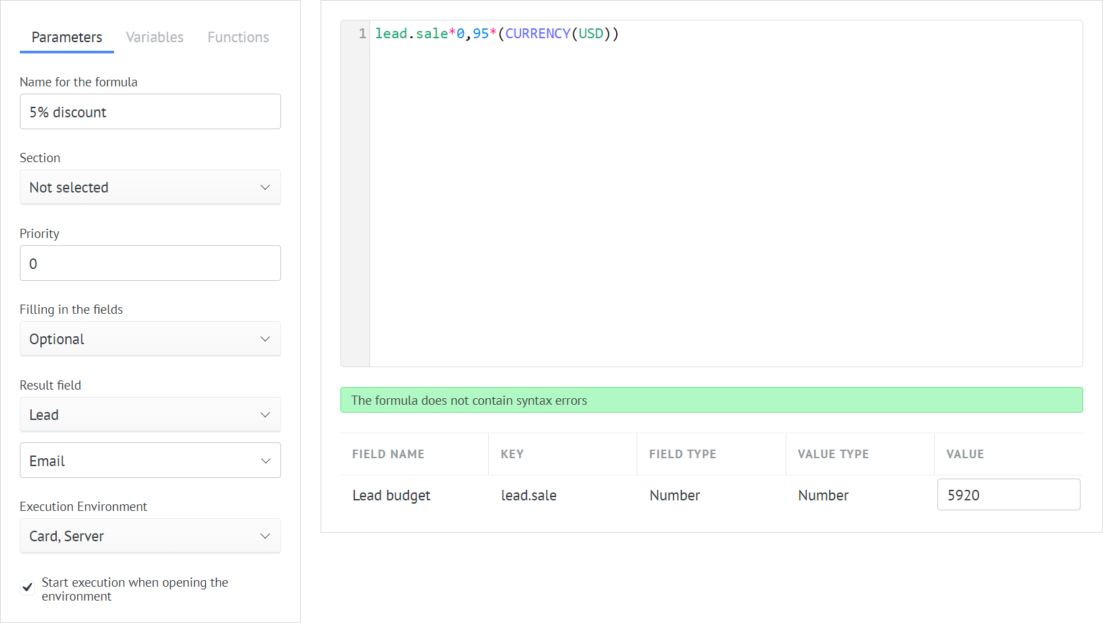This screenshot has width=1103, height=623.
Task: Click the CURRENCY token in the formula
Action: click(538, 34)
